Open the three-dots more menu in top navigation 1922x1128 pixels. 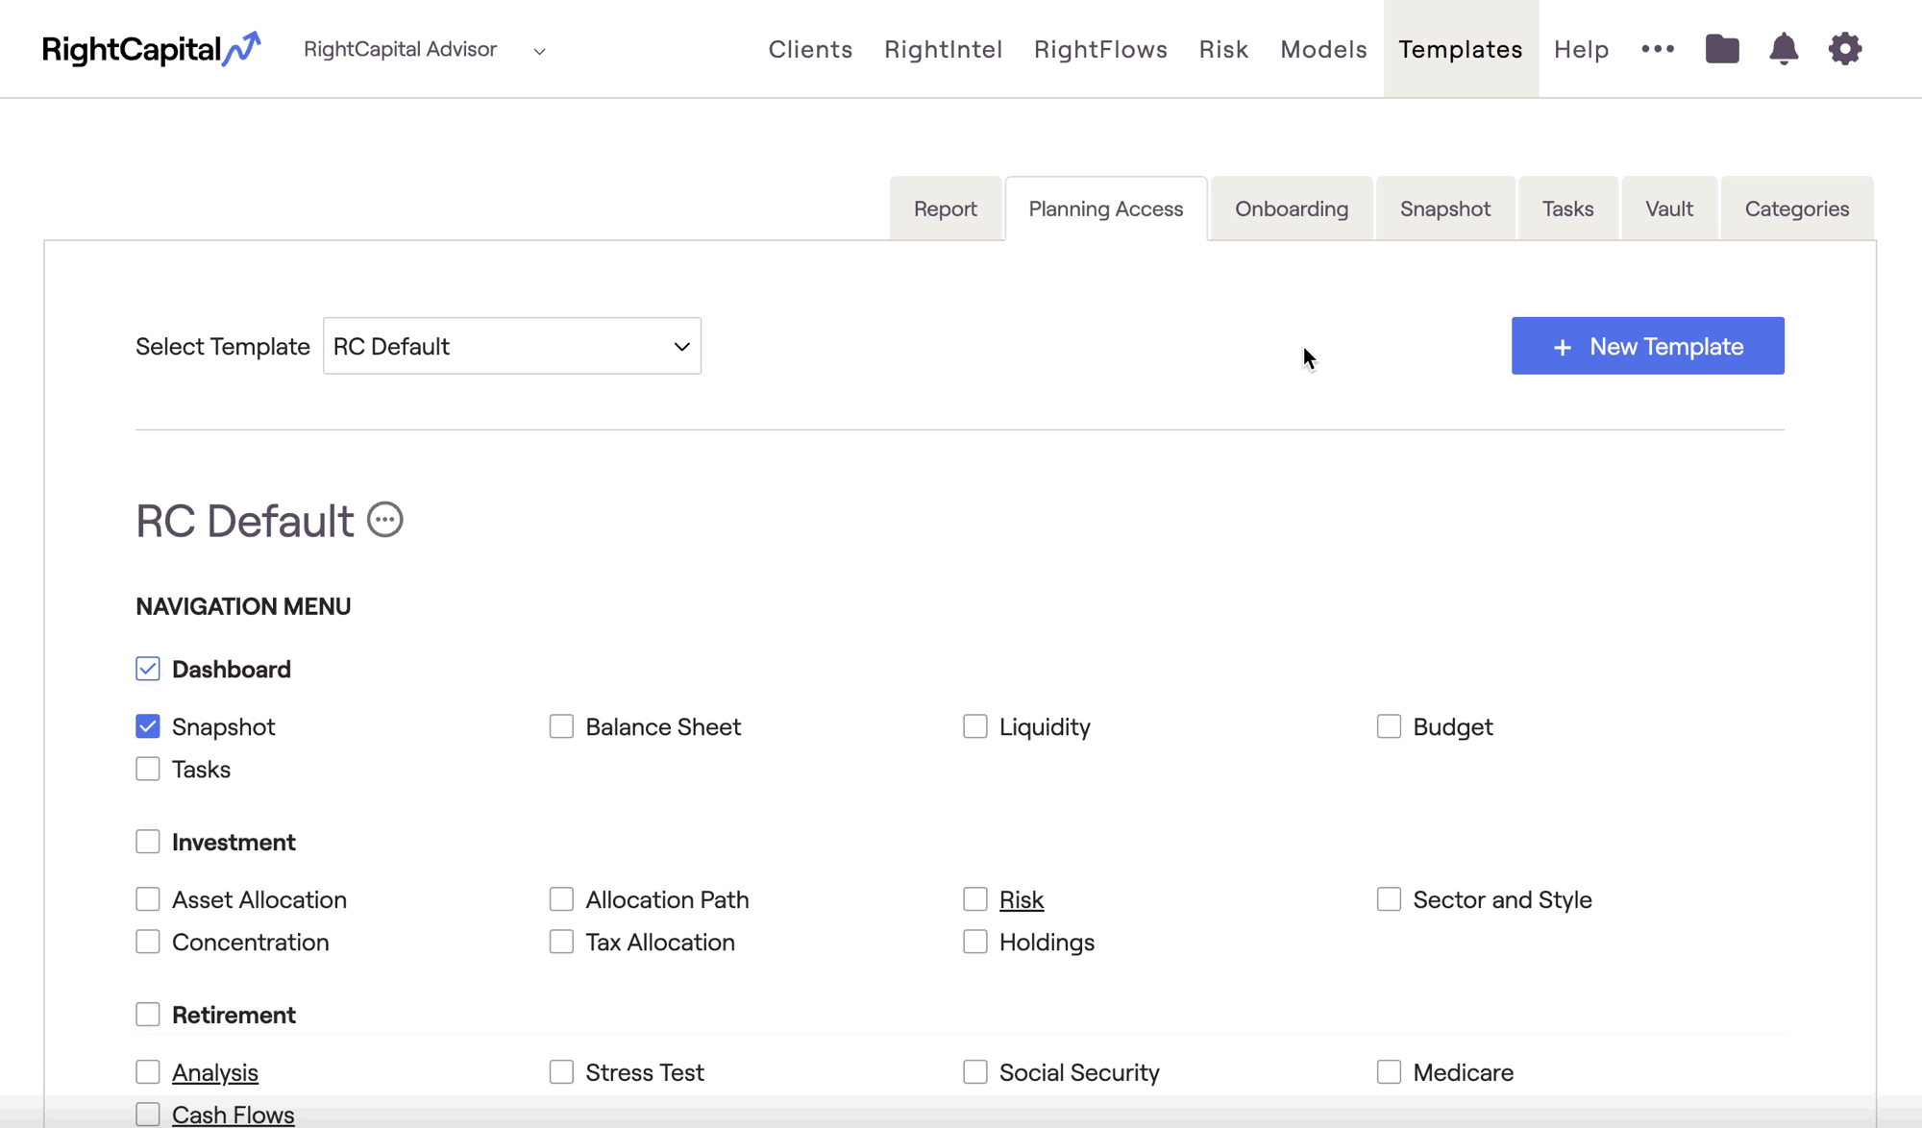1658,49
